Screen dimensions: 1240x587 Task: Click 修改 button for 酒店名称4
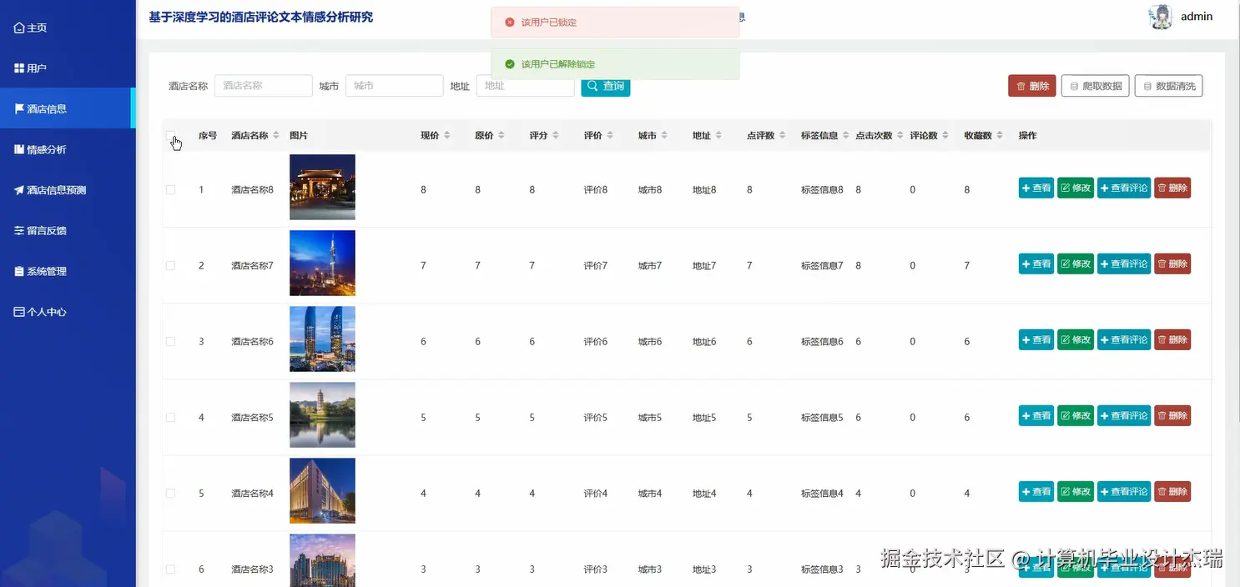click(1076, 492)
